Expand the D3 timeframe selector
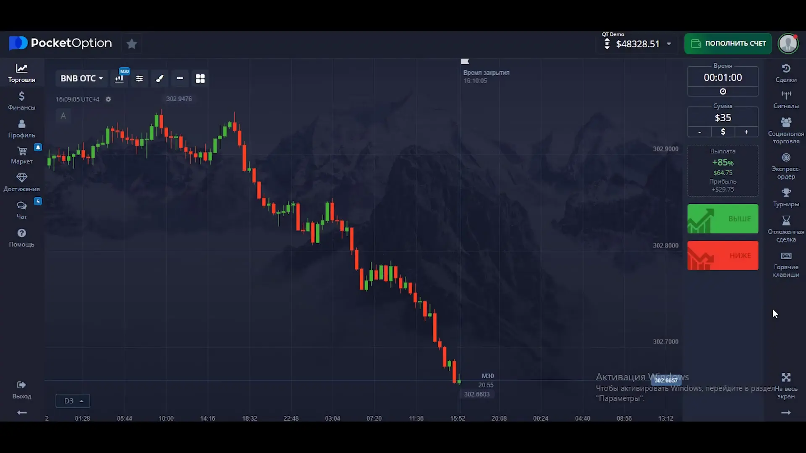This screenshot has width=806, height=453. [73, 401]
